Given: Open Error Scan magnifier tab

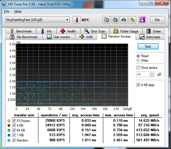Looking at the screenshot, I should 95,31.
